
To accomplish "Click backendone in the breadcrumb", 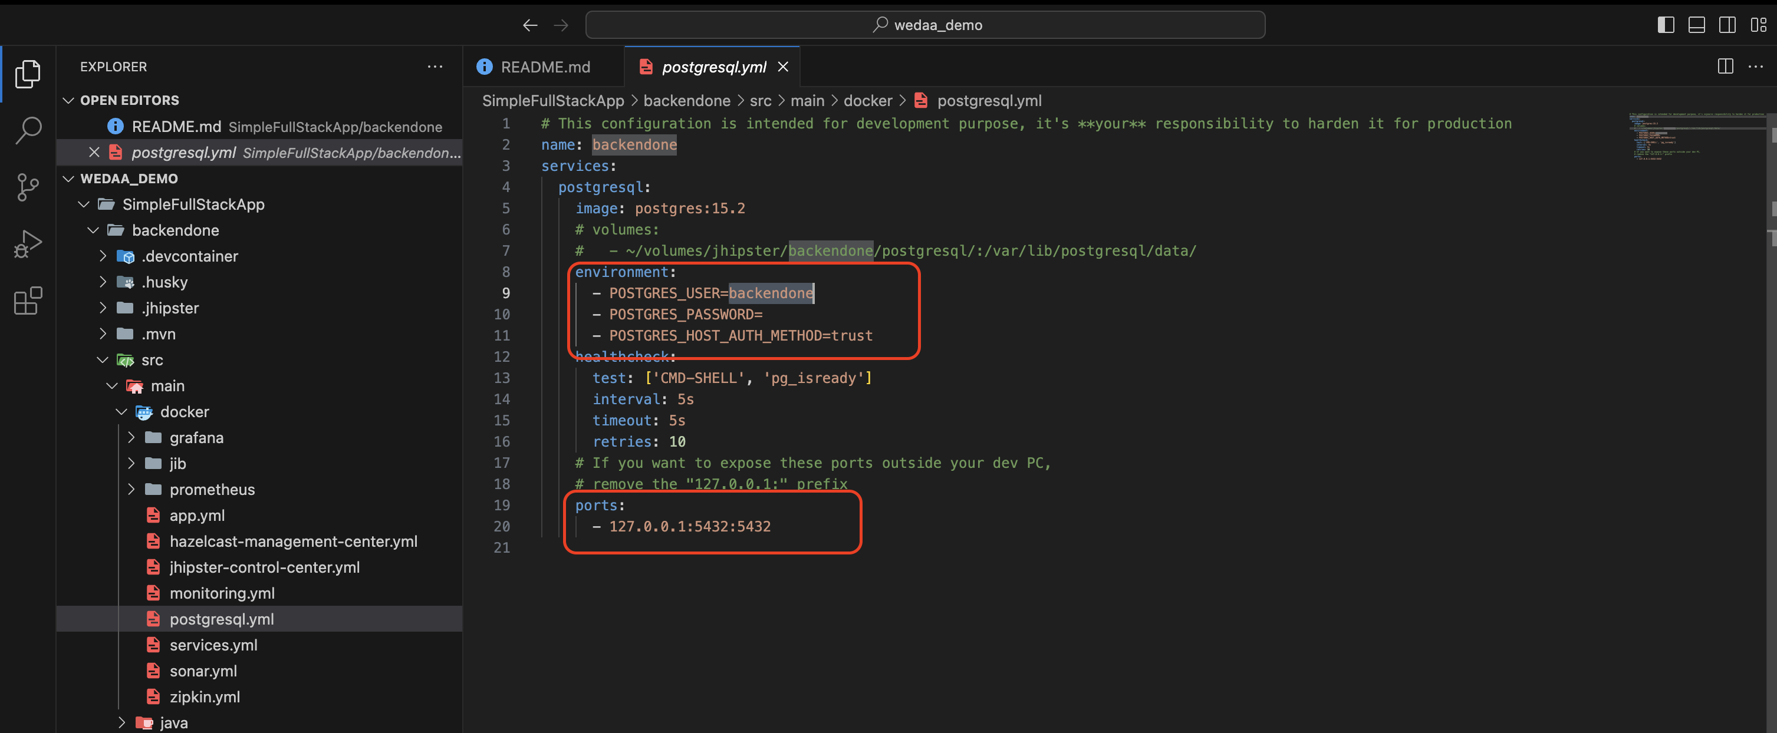I will 686,101.
